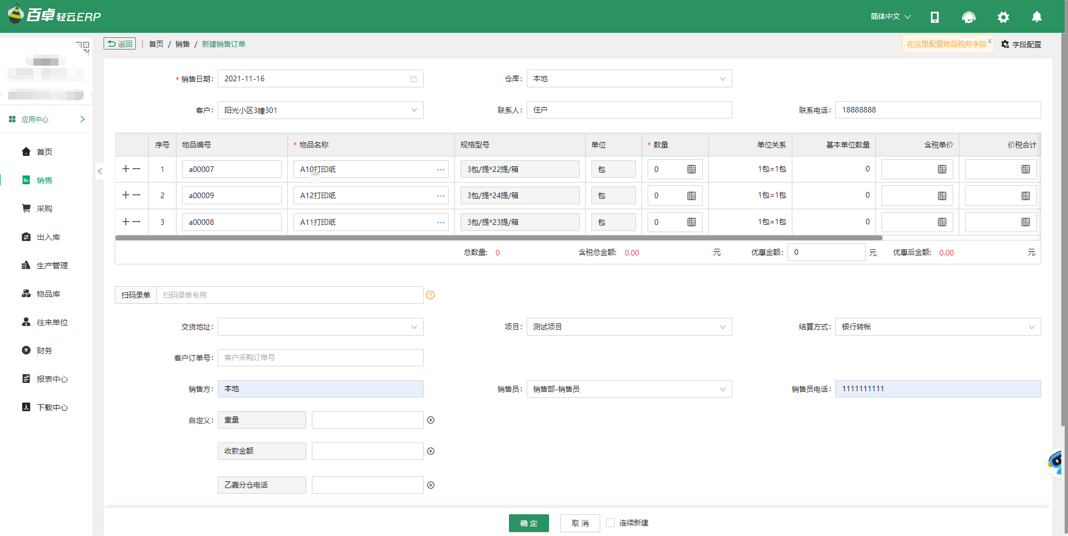
Task: Remove item row 3 with minus
Action: click(x=136, y=222)
